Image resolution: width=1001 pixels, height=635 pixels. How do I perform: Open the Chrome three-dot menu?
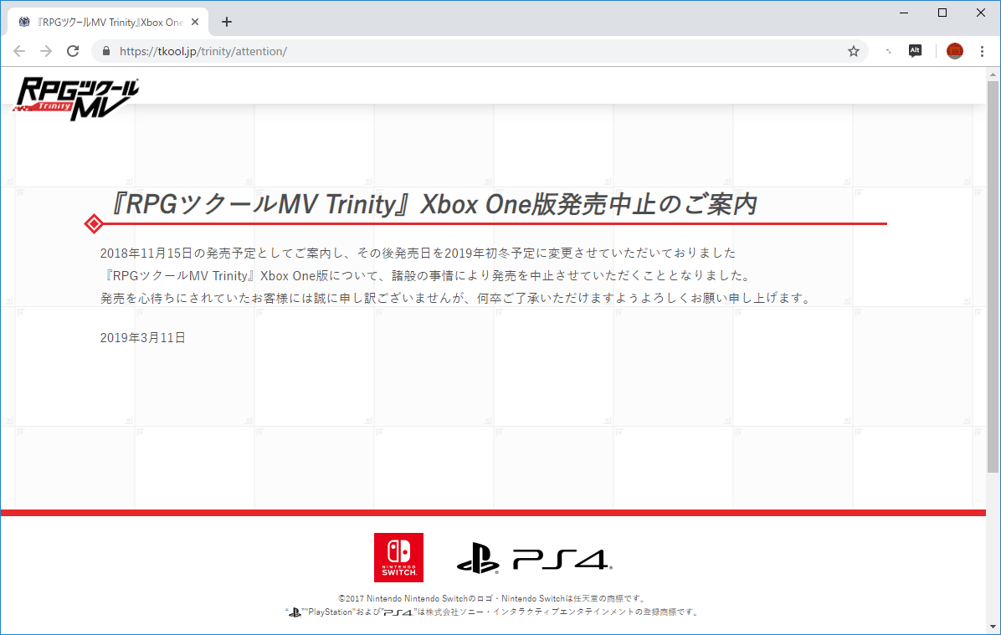click(982, 51)
